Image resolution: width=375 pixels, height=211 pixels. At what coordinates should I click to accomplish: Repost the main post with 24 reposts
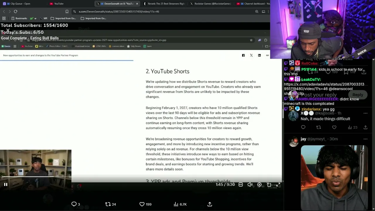[110, 204]
